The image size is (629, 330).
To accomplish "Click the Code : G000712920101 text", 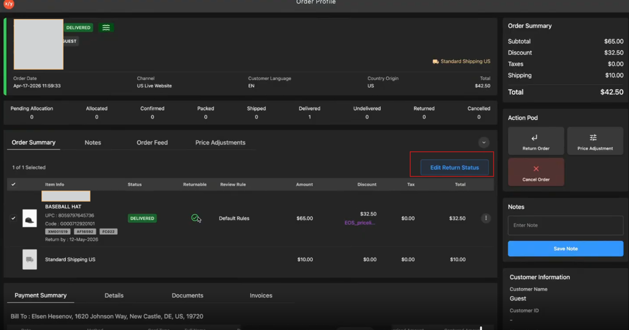I will coord(70,224).
